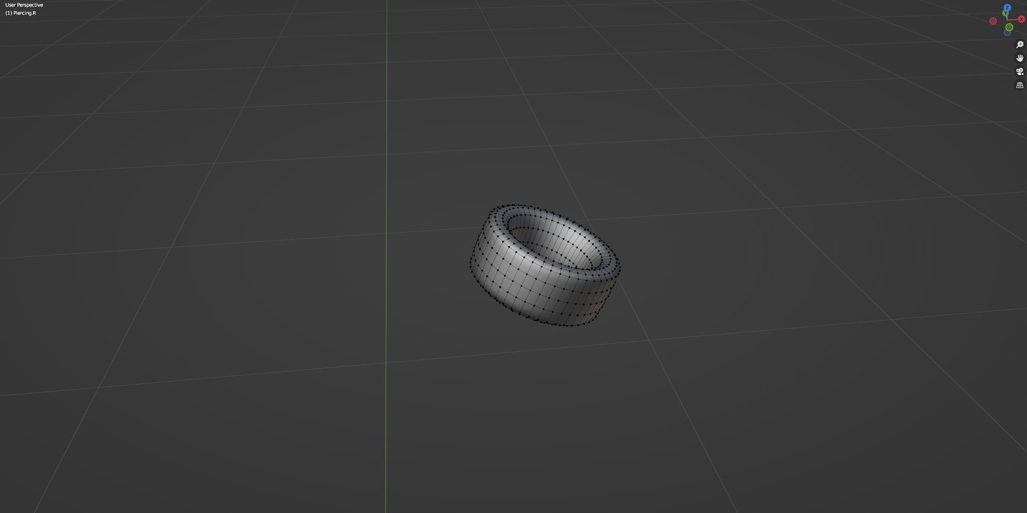Click the green Y axis line in viewport

(x=386, y=134)
